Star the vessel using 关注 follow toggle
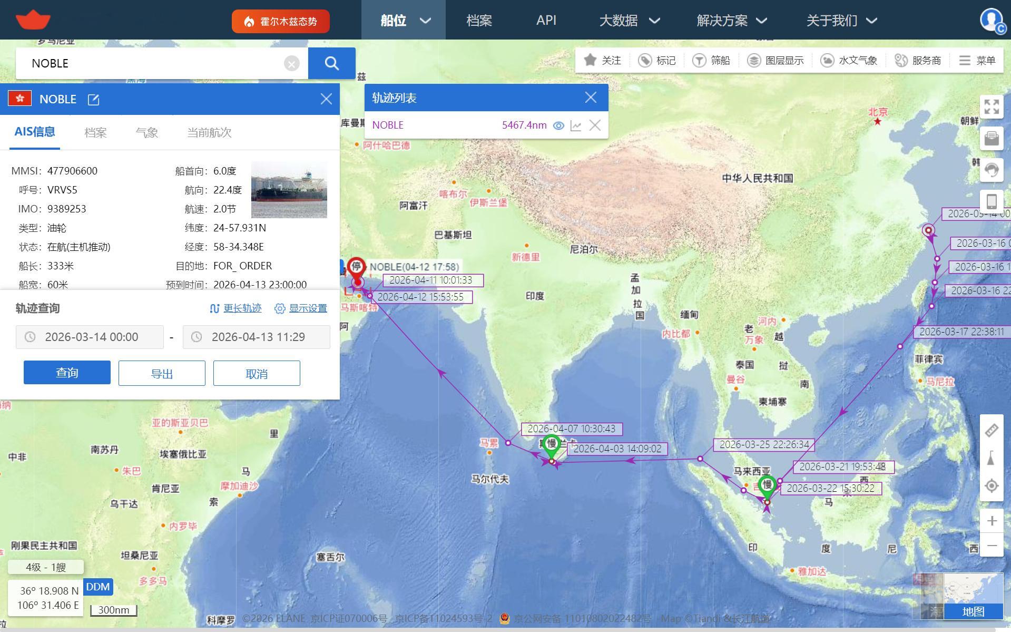1011x632 pixels. pyautogui.click(x=602, y=60)
